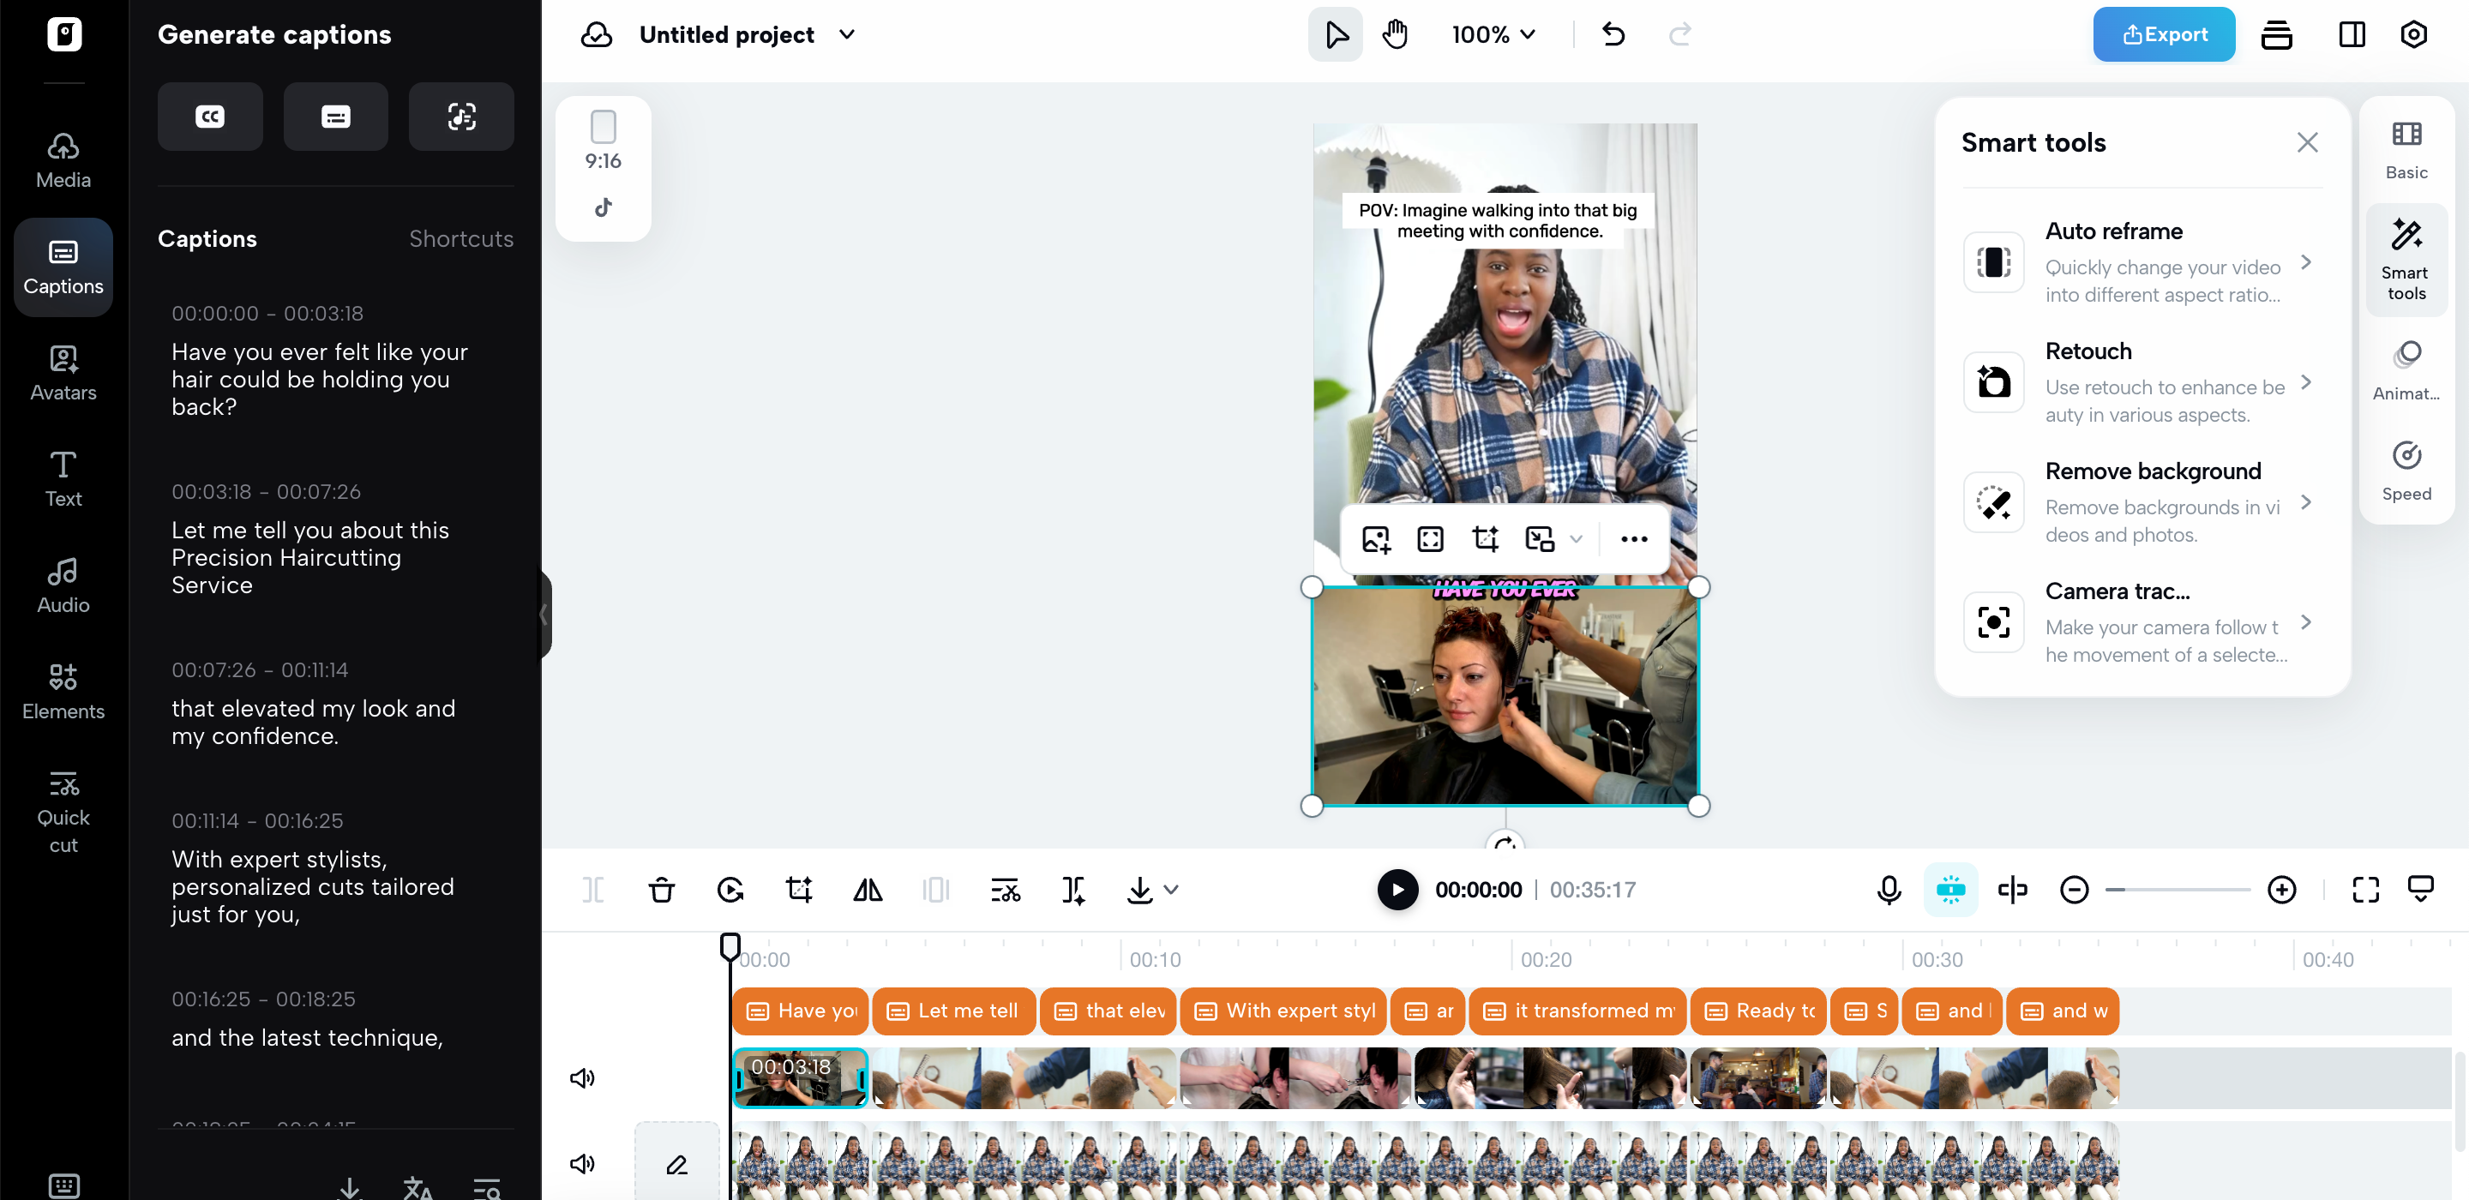This screenshot has height=1200, width=2469.
Task: Select the 'With expert styl' caption clip
Action: [1283, 1011]
